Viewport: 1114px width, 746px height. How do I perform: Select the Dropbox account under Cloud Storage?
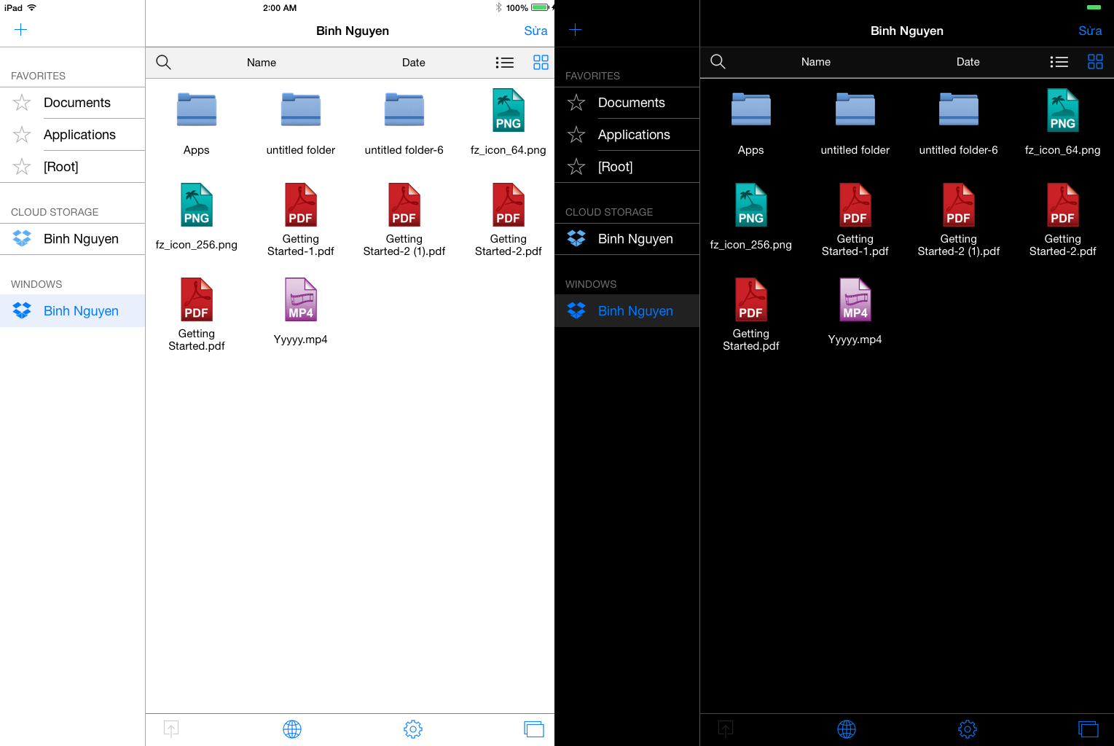click(x=80, y=238)
